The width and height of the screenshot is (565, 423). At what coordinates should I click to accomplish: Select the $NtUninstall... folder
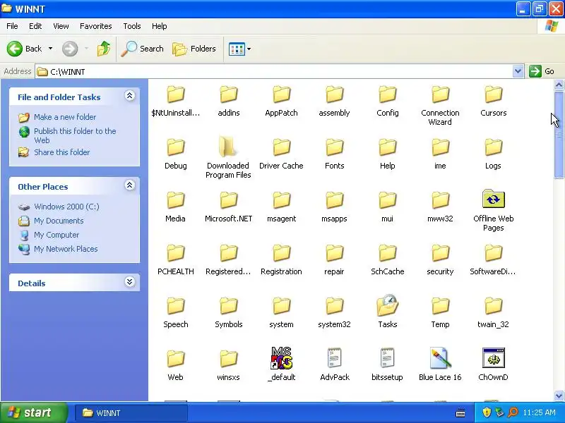pos(175,101)
